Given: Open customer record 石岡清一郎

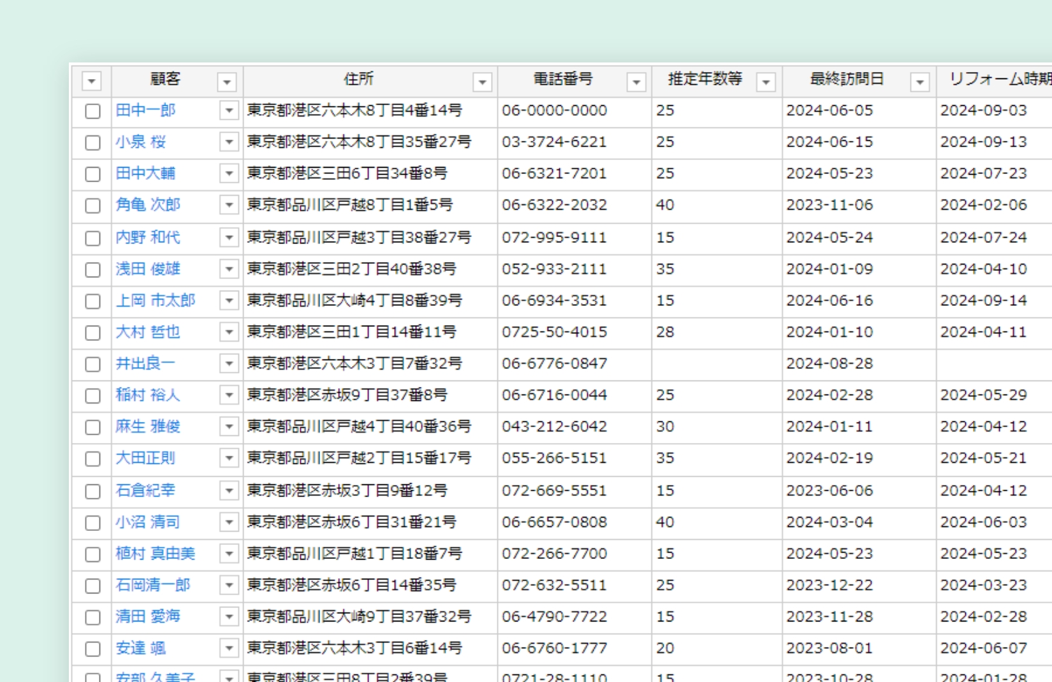Looking at the screenshot, I should [153, 584].
